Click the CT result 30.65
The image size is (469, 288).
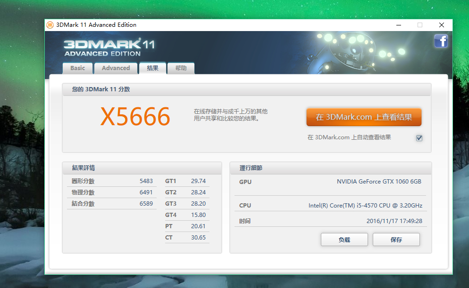click(x=198, y=238)
